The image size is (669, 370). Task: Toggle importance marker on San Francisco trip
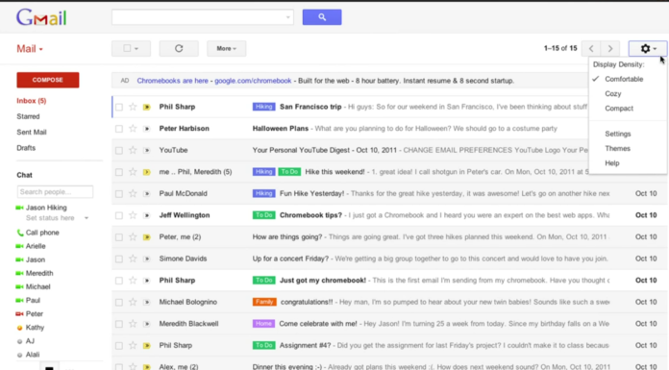[x=147, y=107]
